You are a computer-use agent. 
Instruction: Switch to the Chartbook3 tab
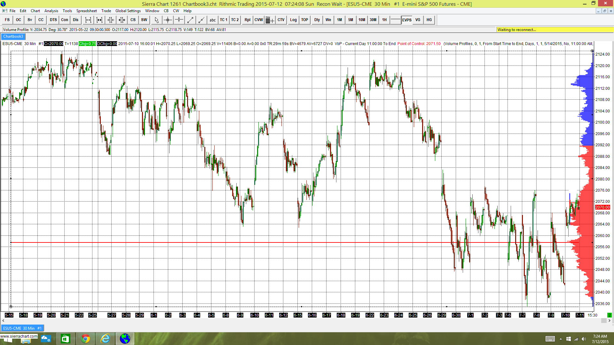pos(13,36)
